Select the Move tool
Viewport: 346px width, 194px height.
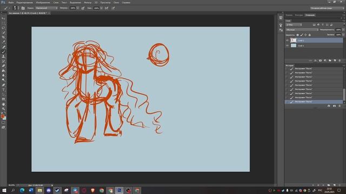pyautogui.click(x=3, y=18)
